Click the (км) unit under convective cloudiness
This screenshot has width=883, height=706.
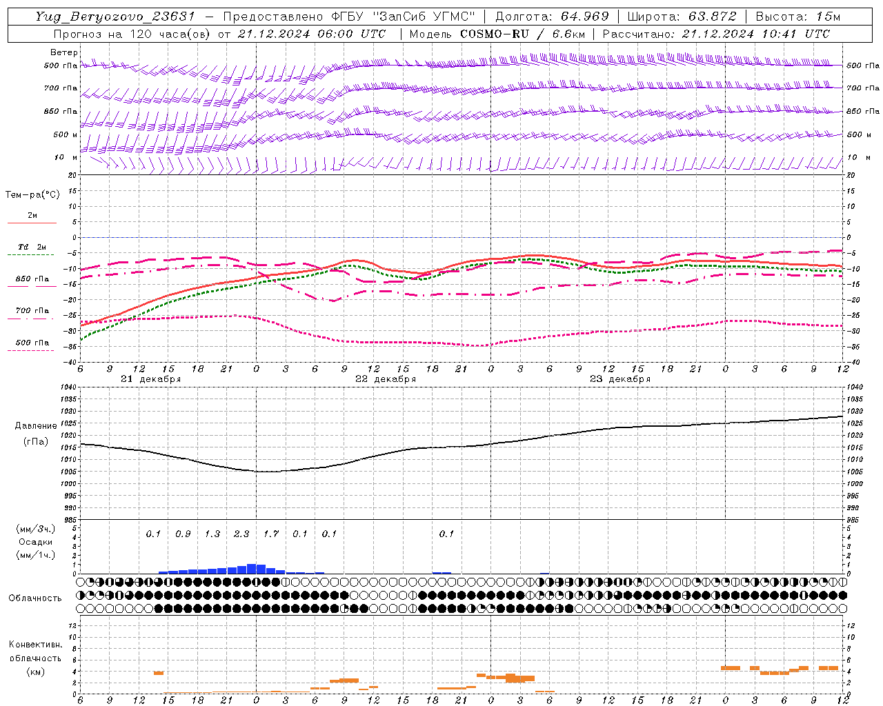(x=35, y=672)
